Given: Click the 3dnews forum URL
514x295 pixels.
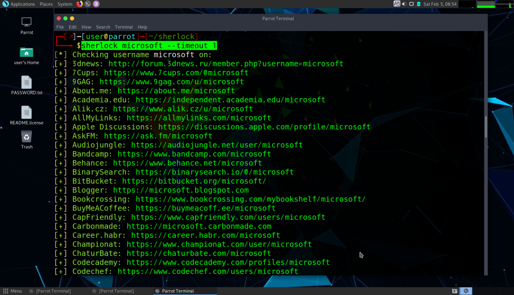Looking at the screenshot, I should click(226, 64).
